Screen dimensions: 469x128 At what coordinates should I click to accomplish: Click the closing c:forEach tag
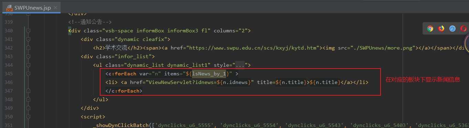(x=124, y=91)
